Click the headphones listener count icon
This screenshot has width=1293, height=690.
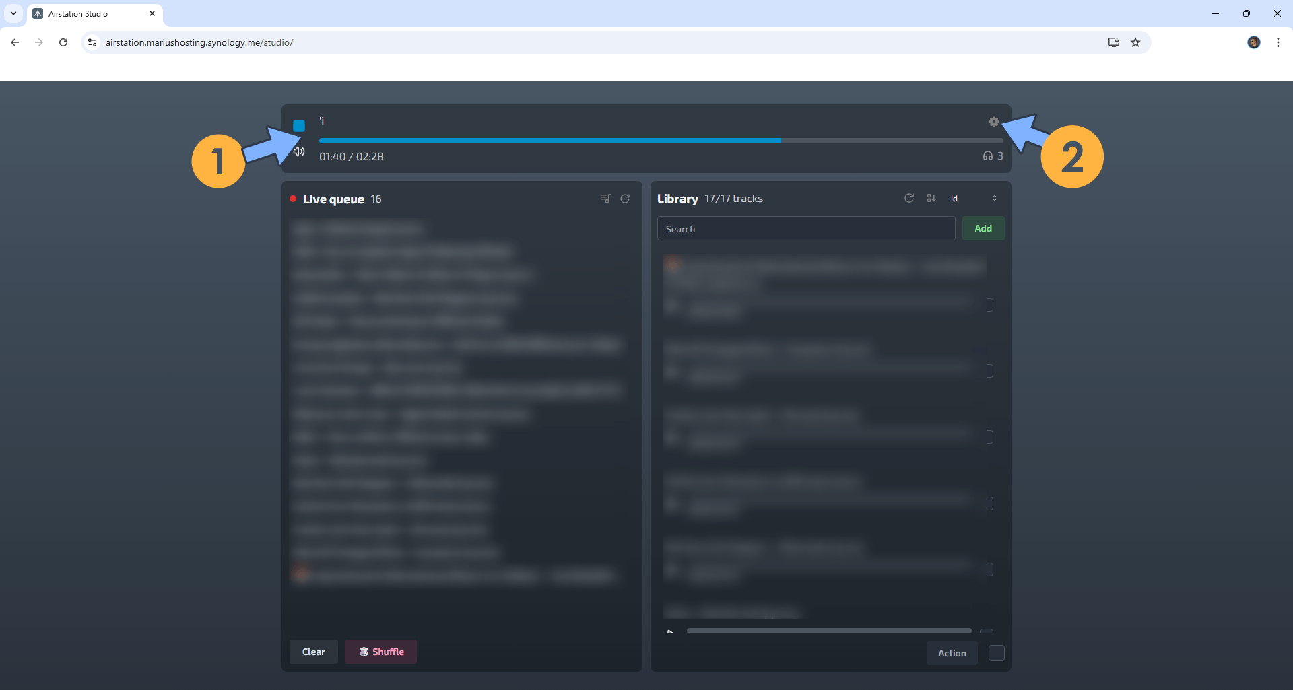coord(987,156)
